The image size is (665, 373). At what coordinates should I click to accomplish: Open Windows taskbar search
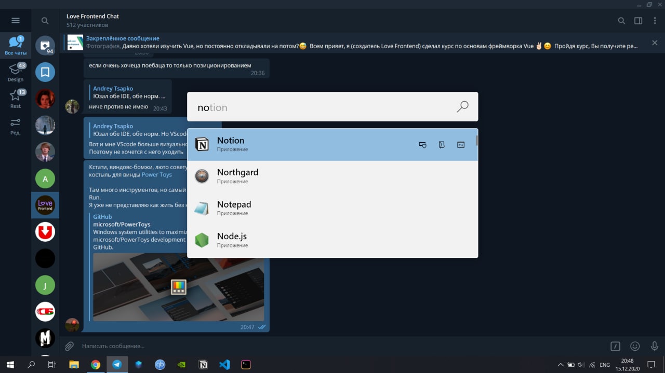(31, 365)
